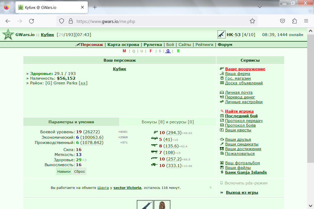Open Карта острова in the top menu

coord(123,44)
